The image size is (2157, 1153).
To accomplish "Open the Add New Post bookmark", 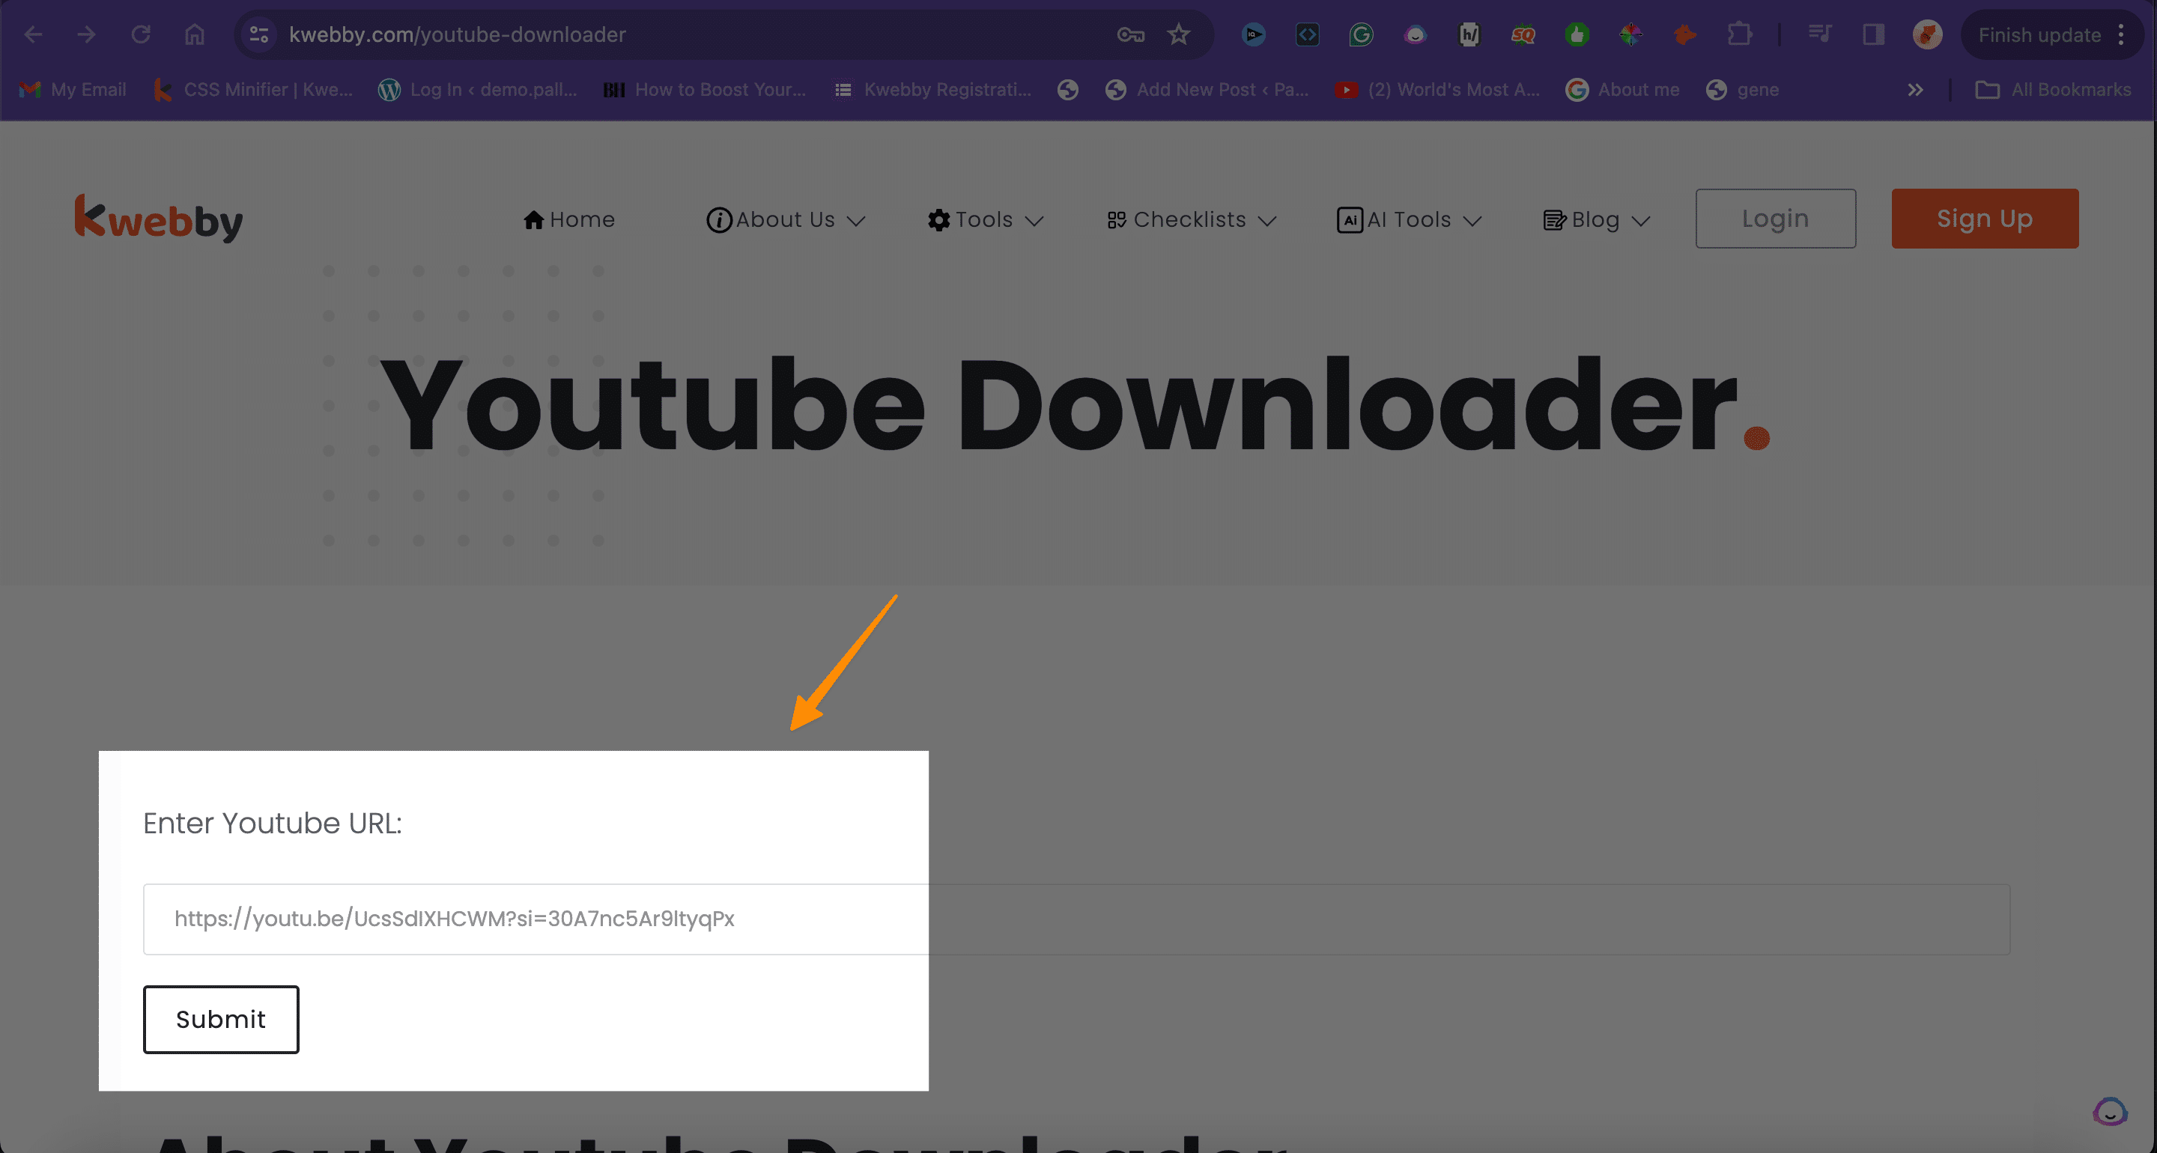I will tap(1207, 90).
